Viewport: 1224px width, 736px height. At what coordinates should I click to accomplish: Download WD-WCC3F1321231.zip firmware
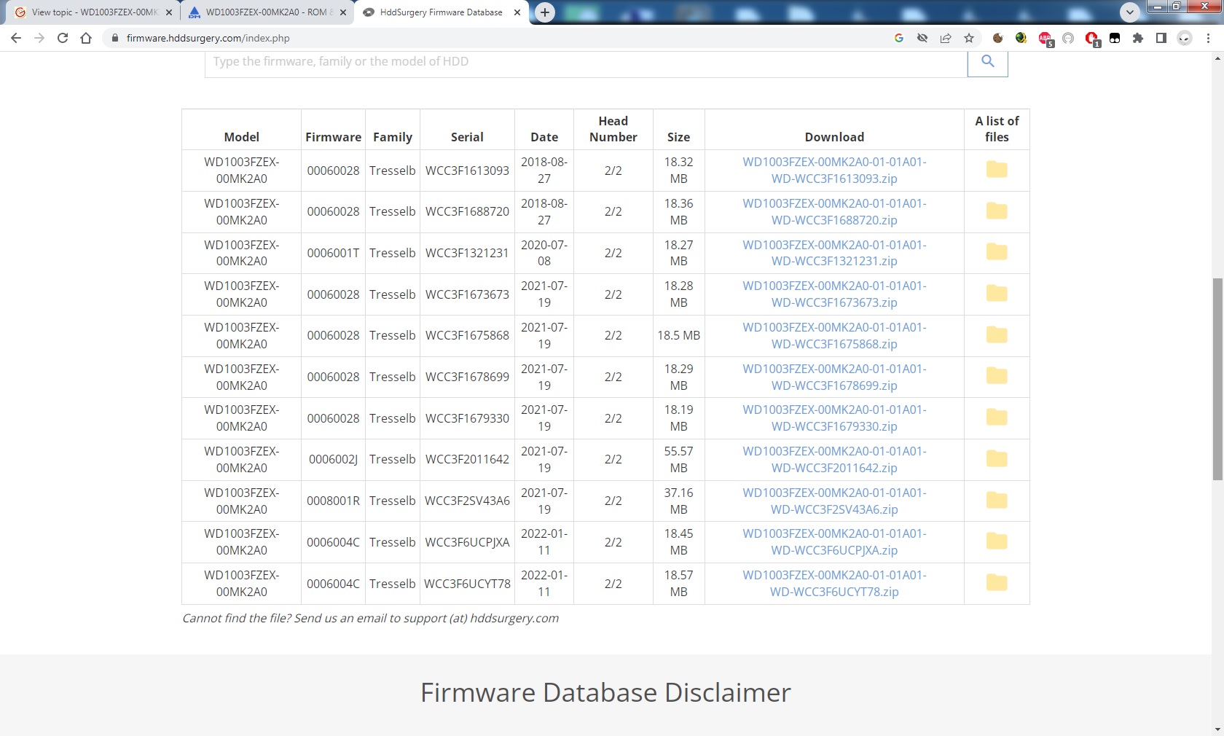tap(834, 252)
